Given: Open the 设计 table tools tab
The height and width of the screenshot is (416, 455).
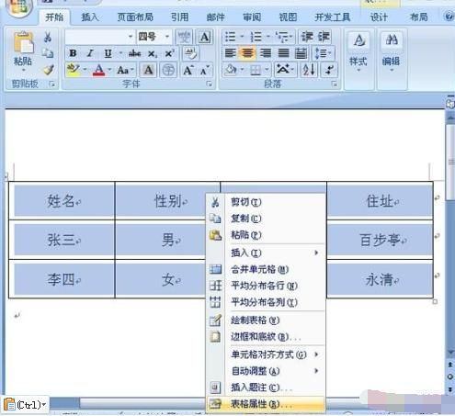Looking at the screenshot, I should (379, 17).
